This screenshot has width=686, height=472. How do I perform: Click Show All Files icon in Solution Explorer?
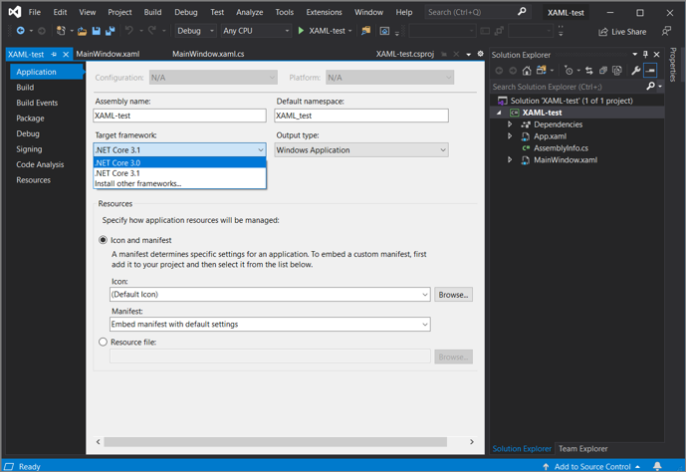click(x=617, y=71)
